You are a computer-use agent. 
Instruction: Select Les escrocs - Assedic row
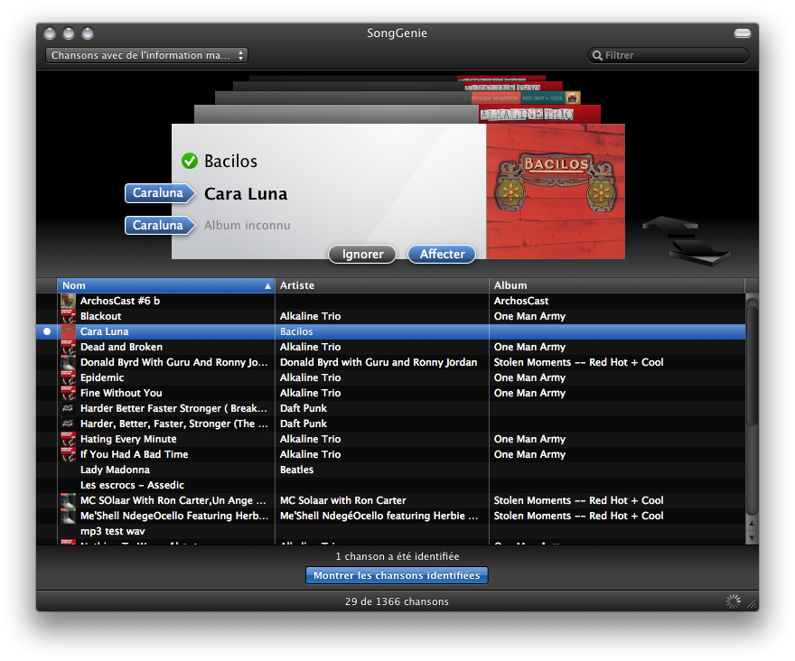tap(390, 485)
